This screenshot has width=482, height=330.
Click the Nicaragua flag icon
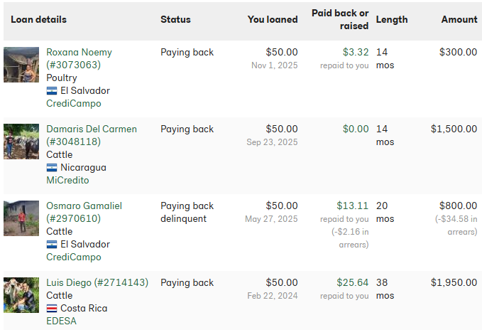(52, 168)
